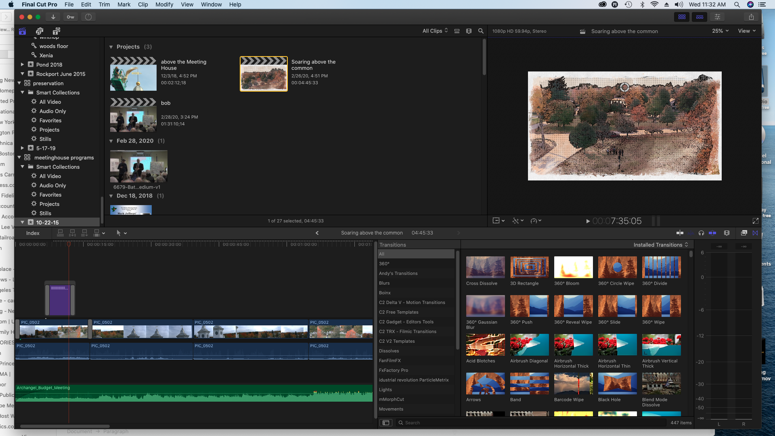Screen dimensions: 775x436
Task: Click the retime speedometer menu
Action: pyautogui.click(x=536, y=221)
